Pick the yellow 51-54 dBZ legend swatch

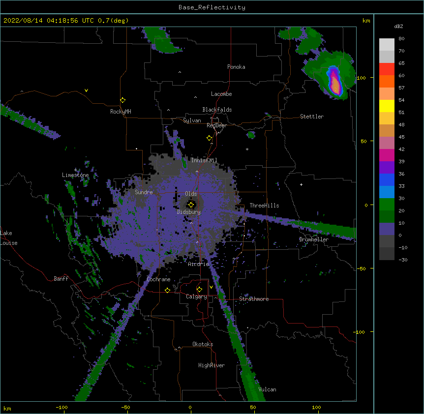[x=387, y=106]
